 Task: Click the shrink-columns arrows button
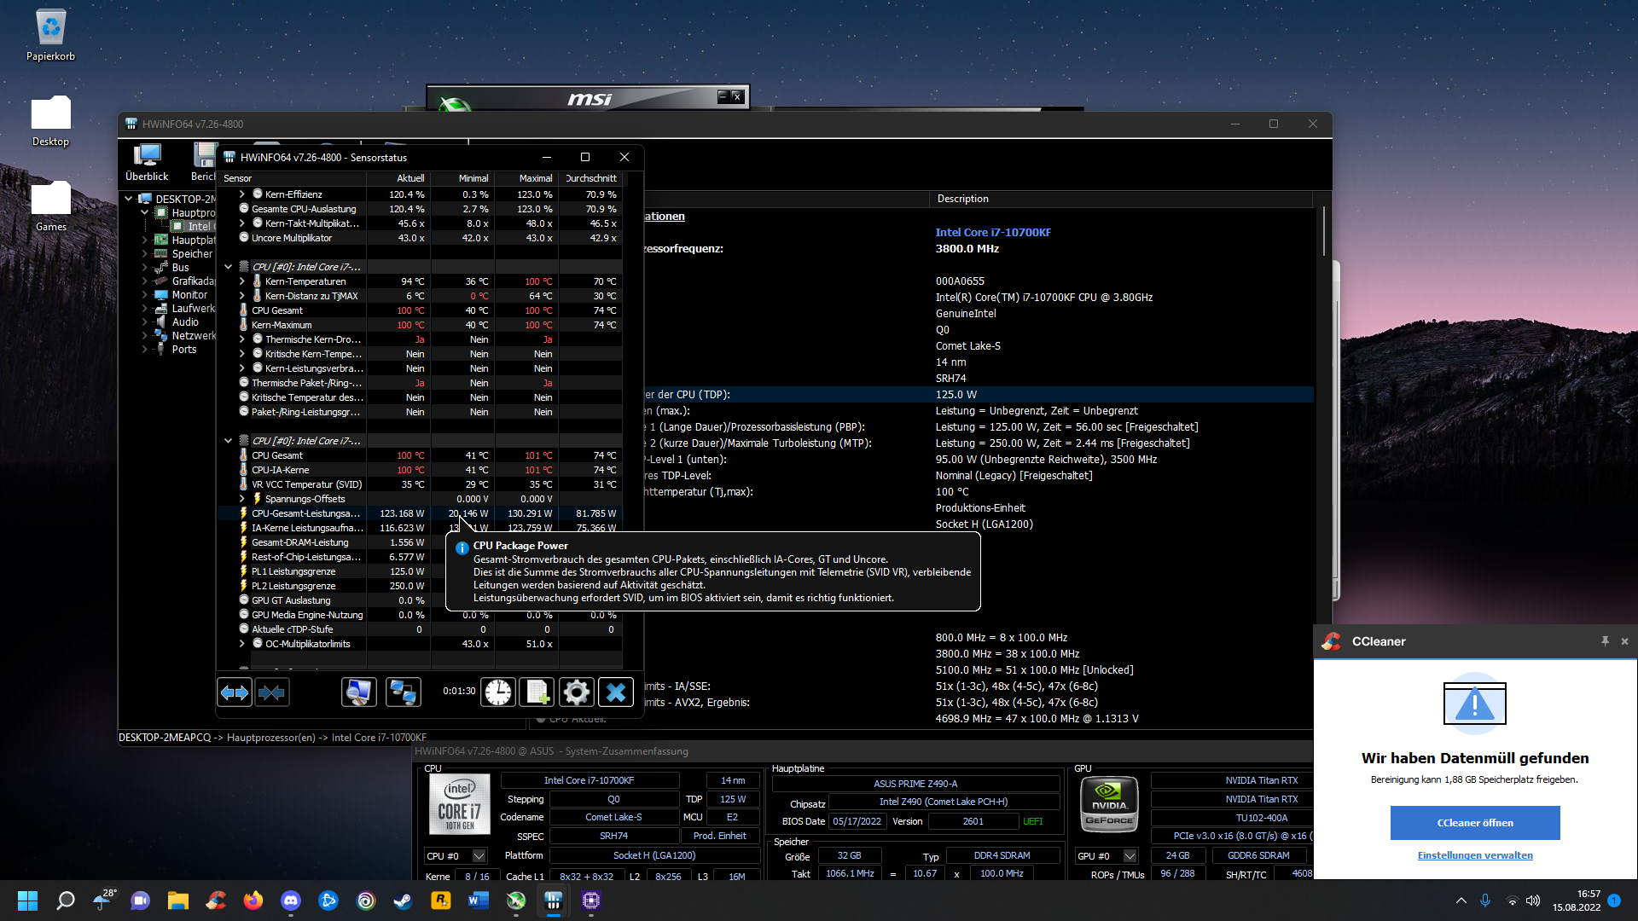(x=271, y=692)
